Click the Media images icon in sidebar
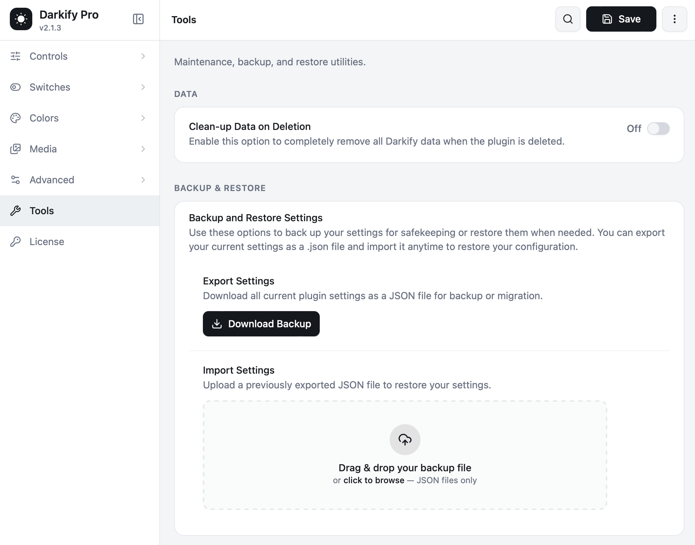Screen dimensions: 695x545 (x=15, y=149)
